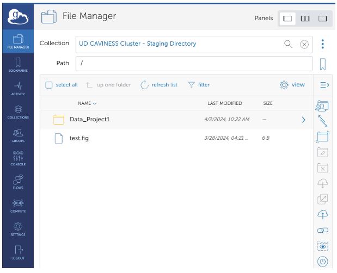Open the Settings menu item

[18, 228]
